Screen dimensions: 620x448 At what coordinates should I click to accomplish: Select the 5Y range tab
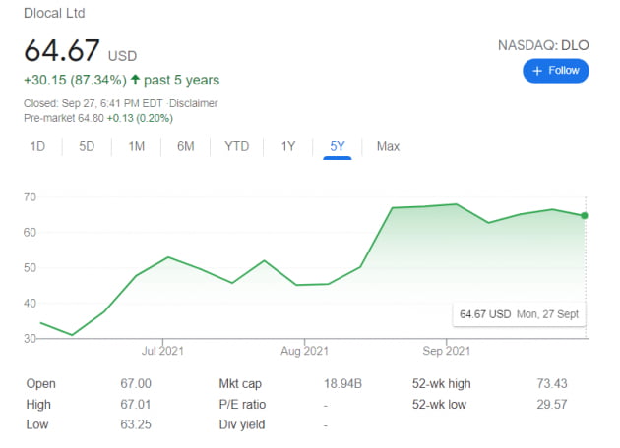click(338, 146)
